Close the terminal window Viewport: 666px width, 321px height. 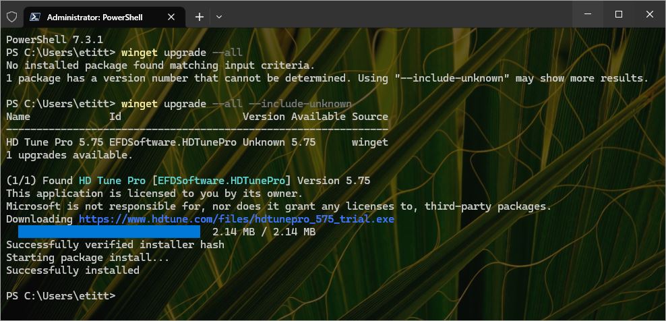coord(649,15)
